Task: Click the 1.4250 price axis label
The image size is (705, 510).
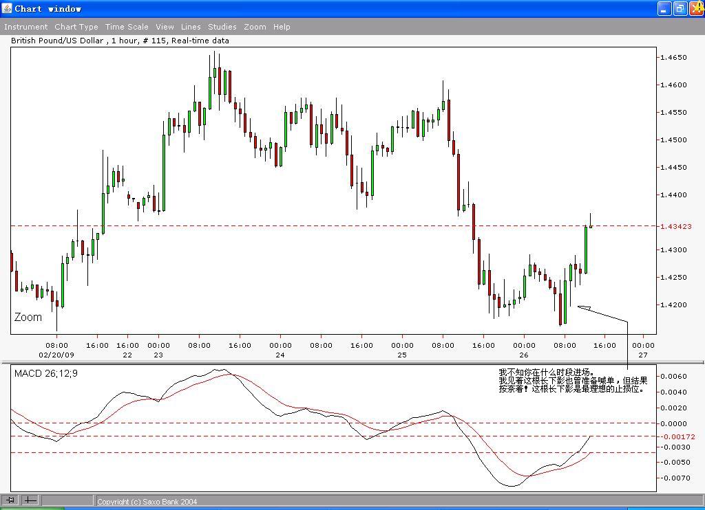Action: click(x=673, y=277)
